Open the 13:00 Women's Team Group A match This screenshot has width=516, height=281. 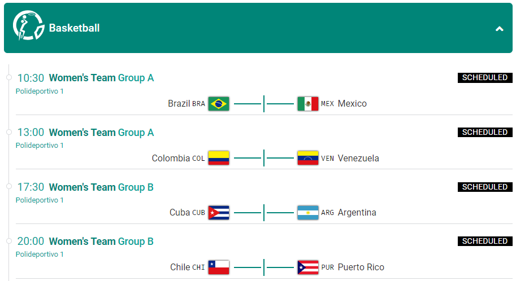pos(85,133)
